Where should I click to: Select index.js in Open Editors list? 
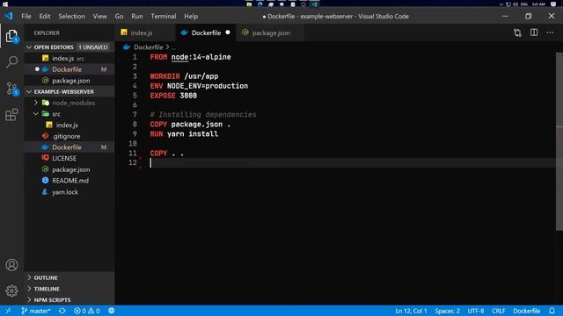point(69,58)
